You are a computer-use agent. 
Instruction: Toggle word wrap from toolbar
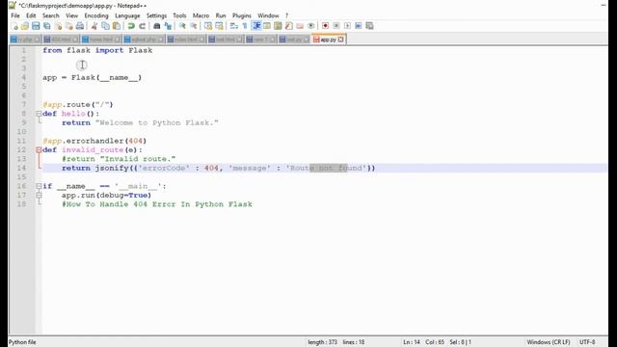(234, 26)
